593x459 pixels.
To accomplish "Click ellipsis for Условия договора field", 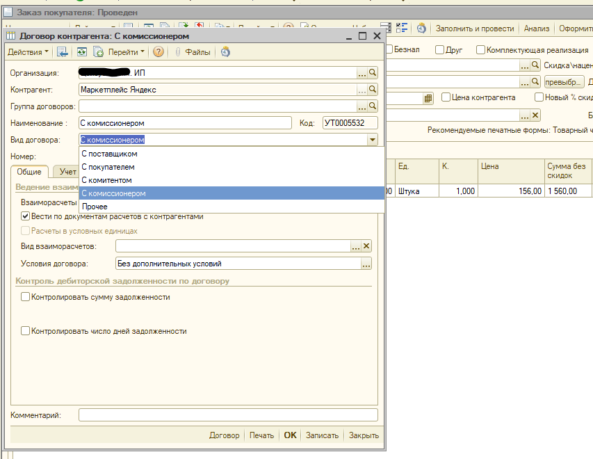I will 366,264.
